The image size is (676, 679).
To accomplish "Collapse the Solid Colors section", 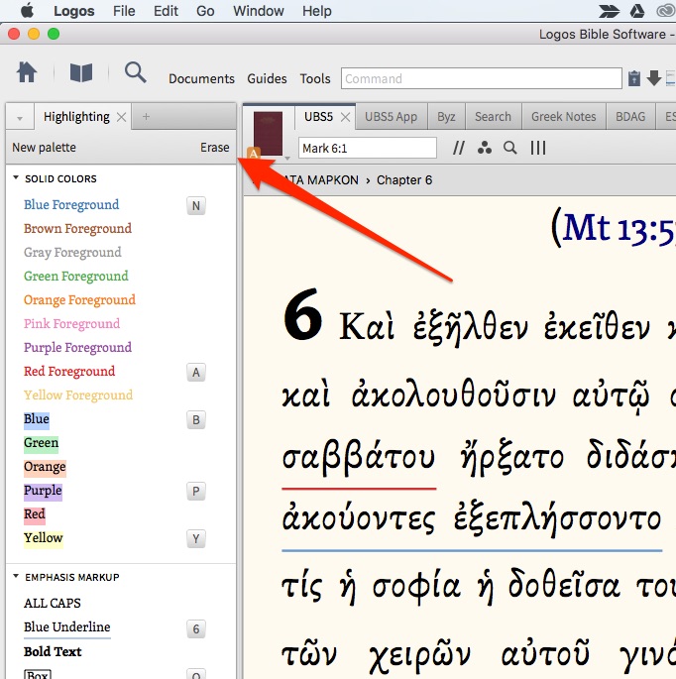I will tap(16, 179).
